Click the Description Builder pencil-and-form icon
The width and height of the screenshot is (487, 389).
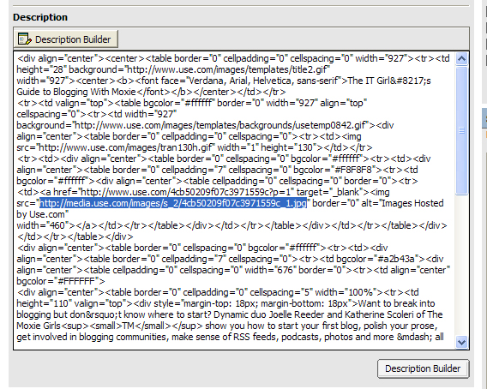(25, 39)
